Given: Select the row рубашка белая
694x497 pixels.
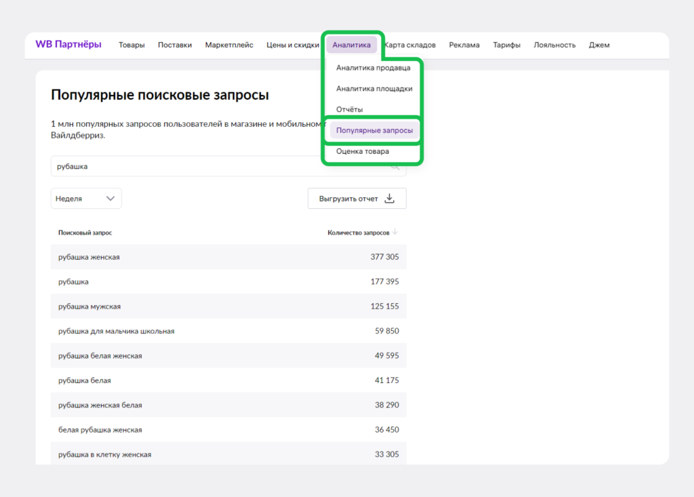Looking at the screenshot, I should (228, 380).
